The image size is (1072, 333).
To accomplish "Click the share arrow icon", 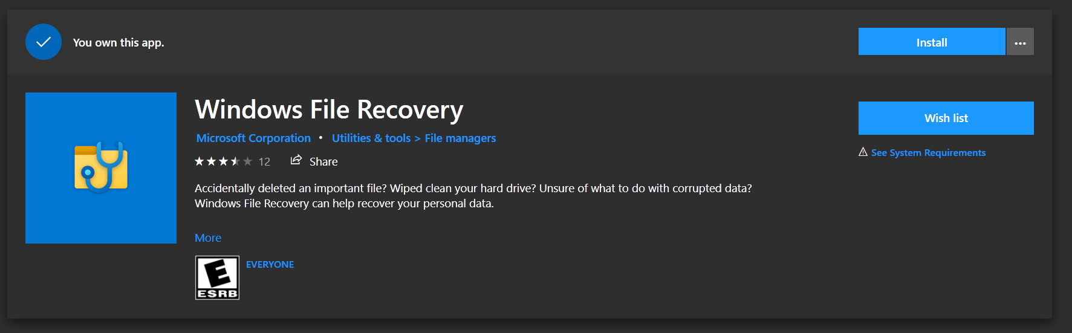I will pos(296,160).
